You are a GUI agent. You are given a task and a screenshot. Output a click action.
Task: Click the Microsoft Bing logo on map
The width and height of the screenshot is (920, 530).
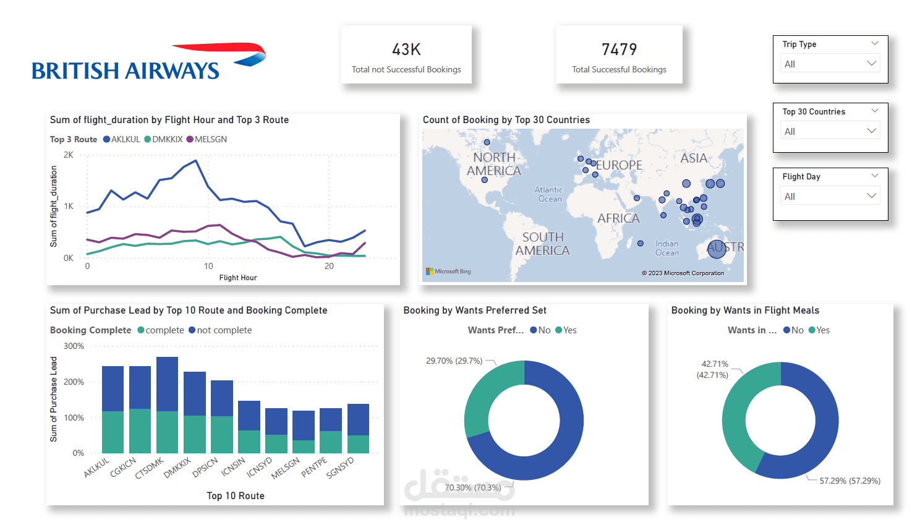[x=448, y=271]
